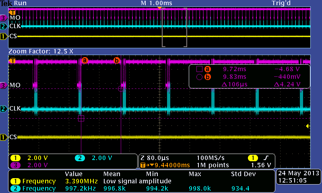Click the delta 4.24 V readout
This screenshot has height=193, width=322.
(x=287, y=84)
